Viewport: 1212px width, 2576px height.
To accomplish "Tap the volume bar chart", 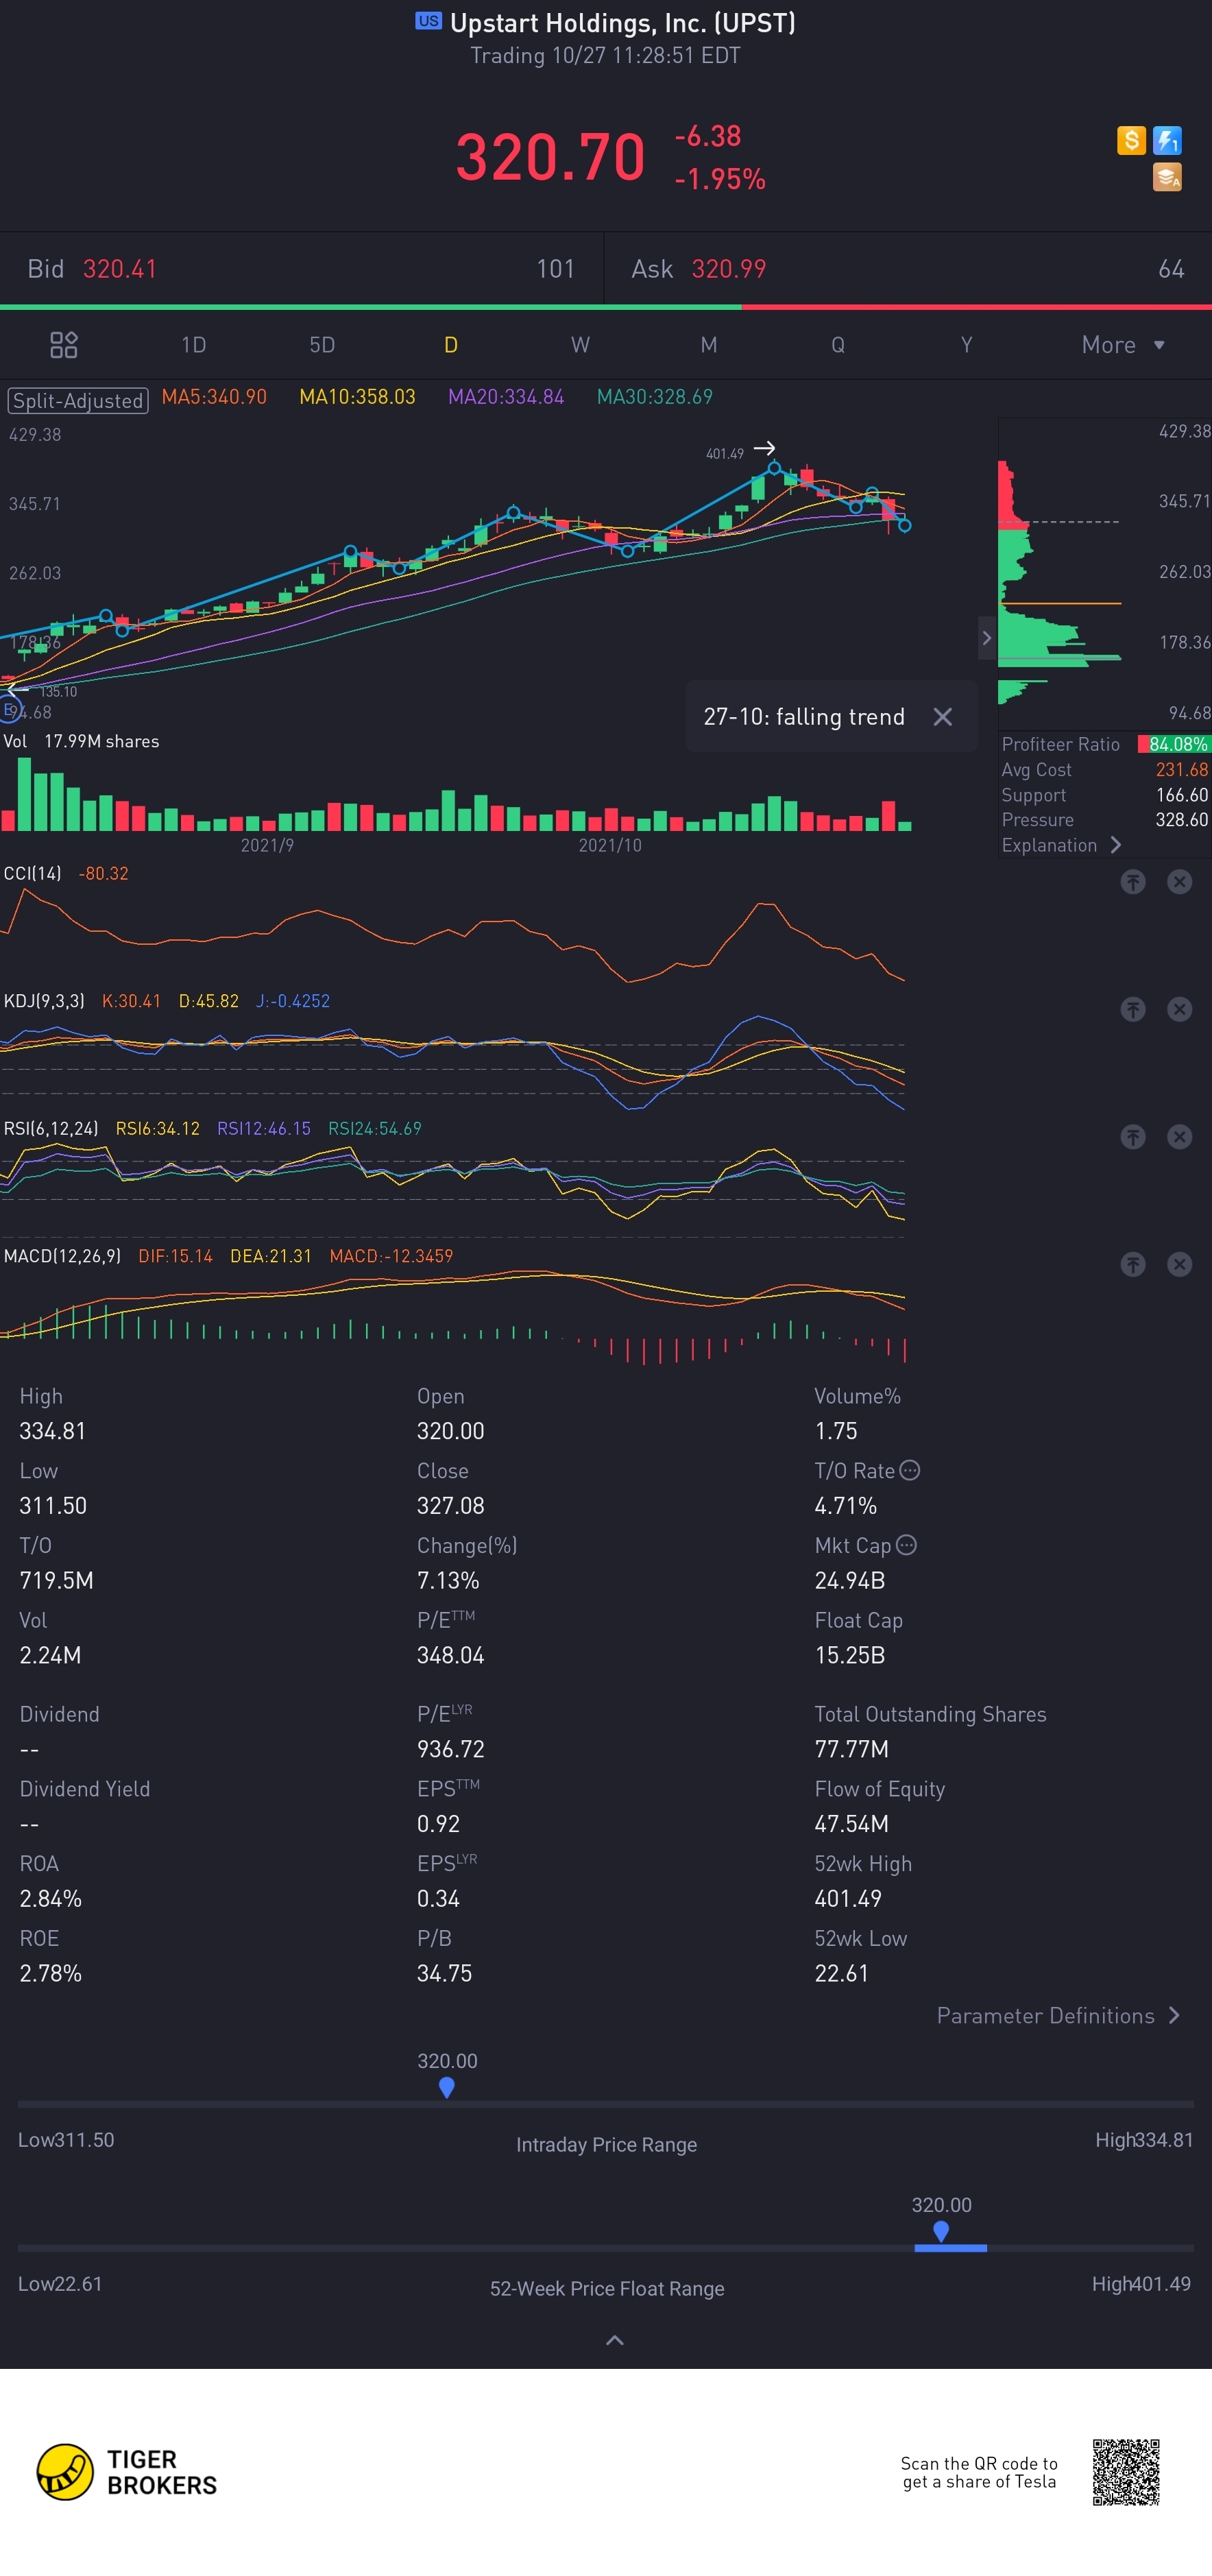I will (x=455, y=795).
